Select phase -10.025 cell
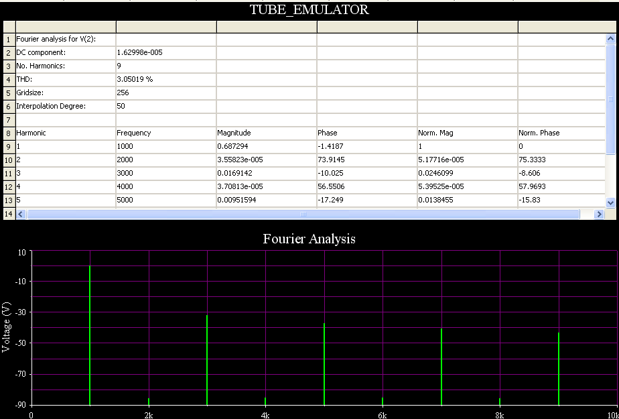Viewport: 619px width, 419px height. tap(367, 174)
